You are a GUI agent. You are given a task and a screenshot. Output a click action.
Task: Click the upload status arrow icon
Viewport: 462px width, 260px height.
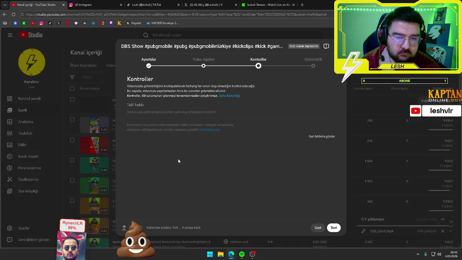point(124,228)
